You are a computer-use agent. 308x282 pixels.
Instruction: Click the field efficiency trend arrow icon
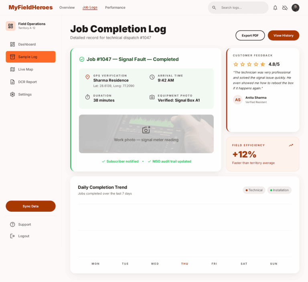pyautogui.click(x=291, y=145)
